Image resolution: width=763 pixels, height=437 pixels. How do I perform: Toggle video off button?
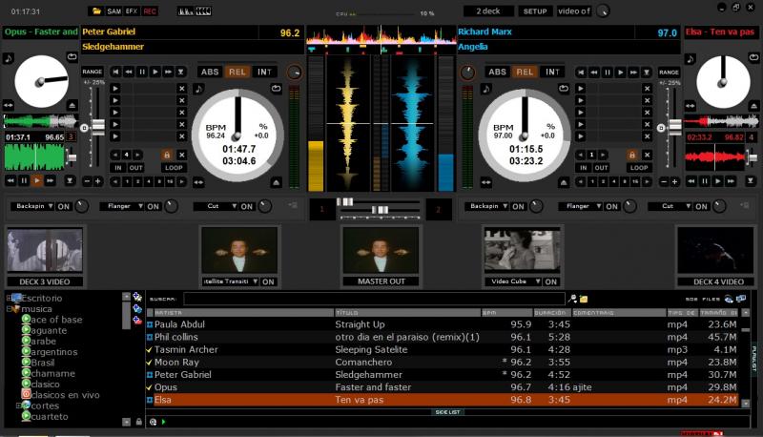pyautogui.click(x=574, y=10)
